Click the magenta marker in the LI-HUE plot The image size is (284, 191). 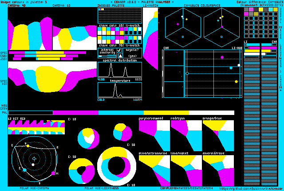[222, 57]
